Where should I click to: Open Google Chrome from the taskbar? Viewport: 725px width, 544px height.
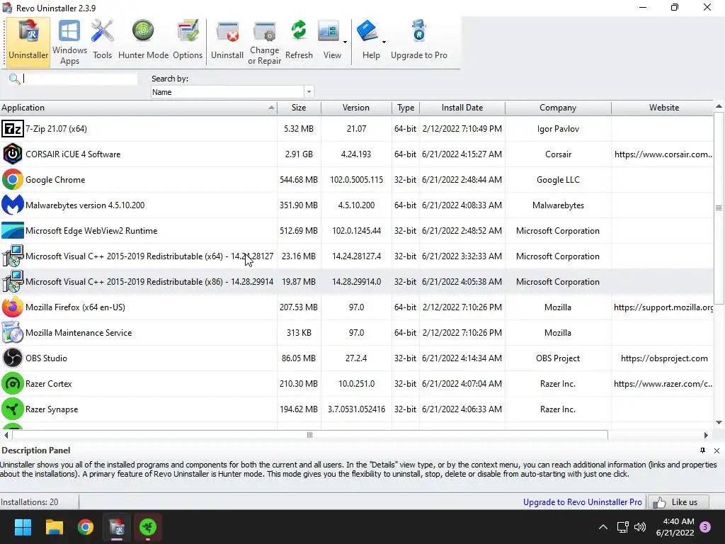coord(86,527)
